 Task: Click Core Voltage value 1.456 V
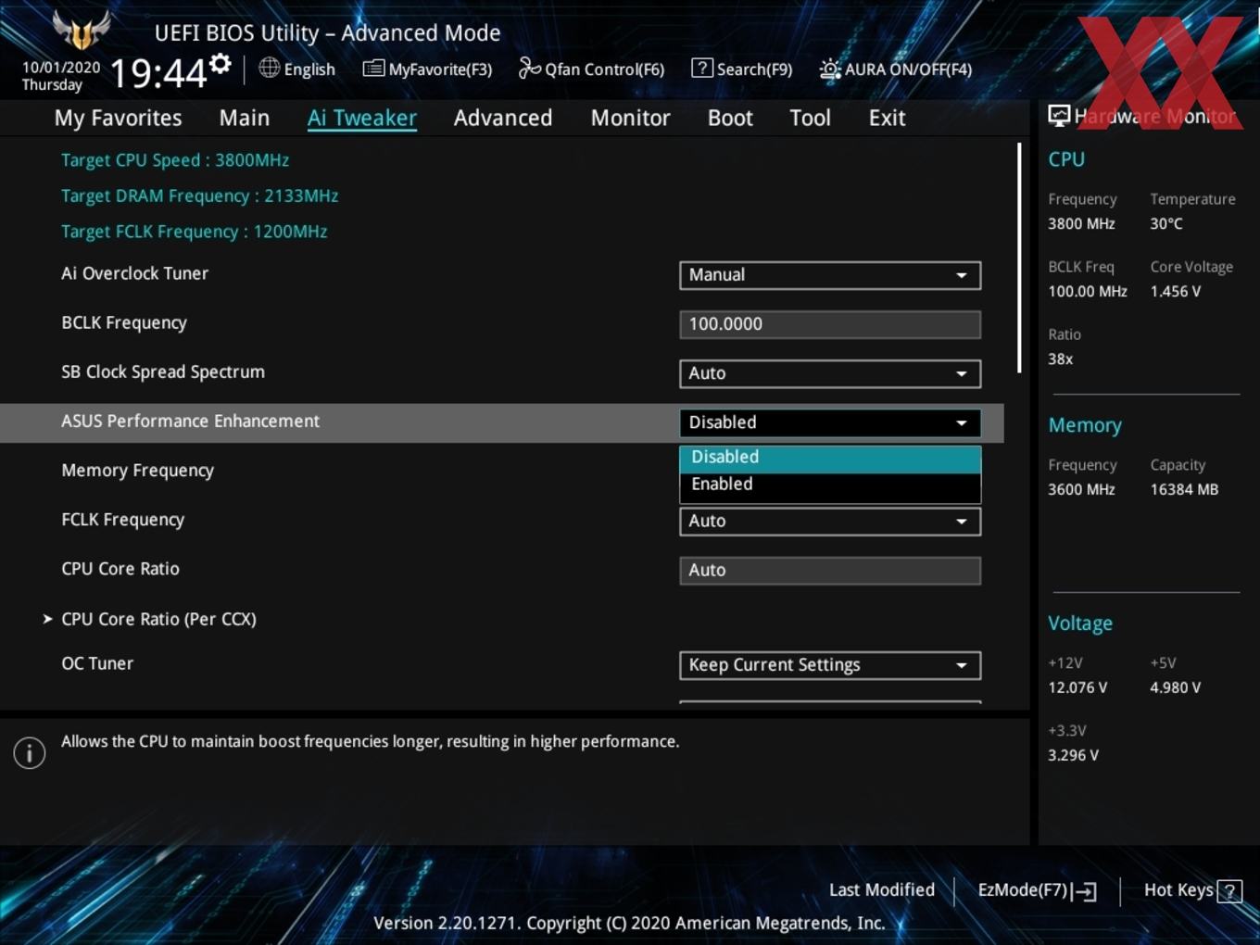pos(1175,291)
